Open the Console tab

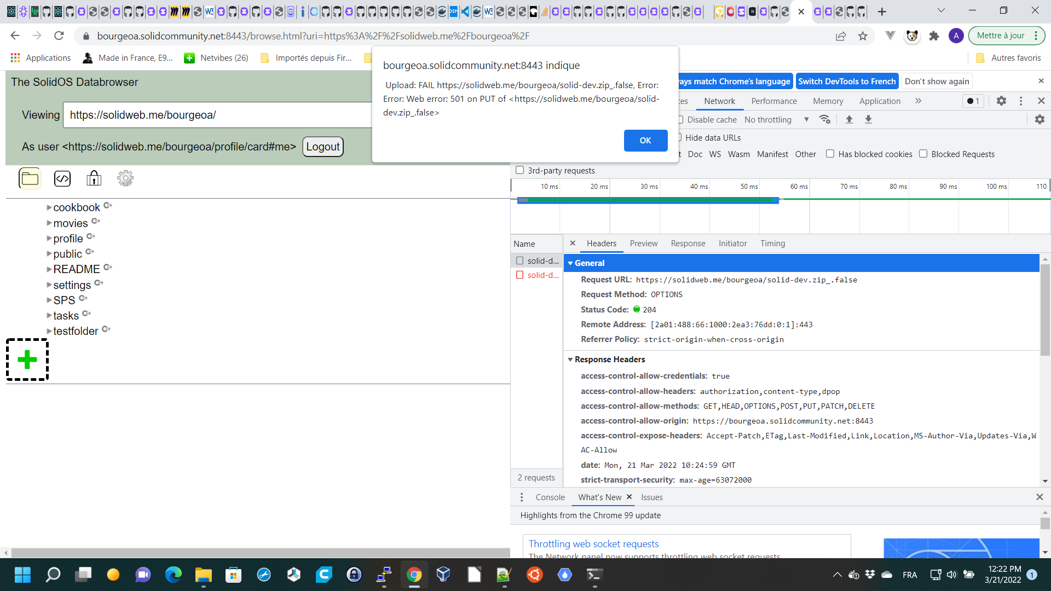(x=550, y=497)
